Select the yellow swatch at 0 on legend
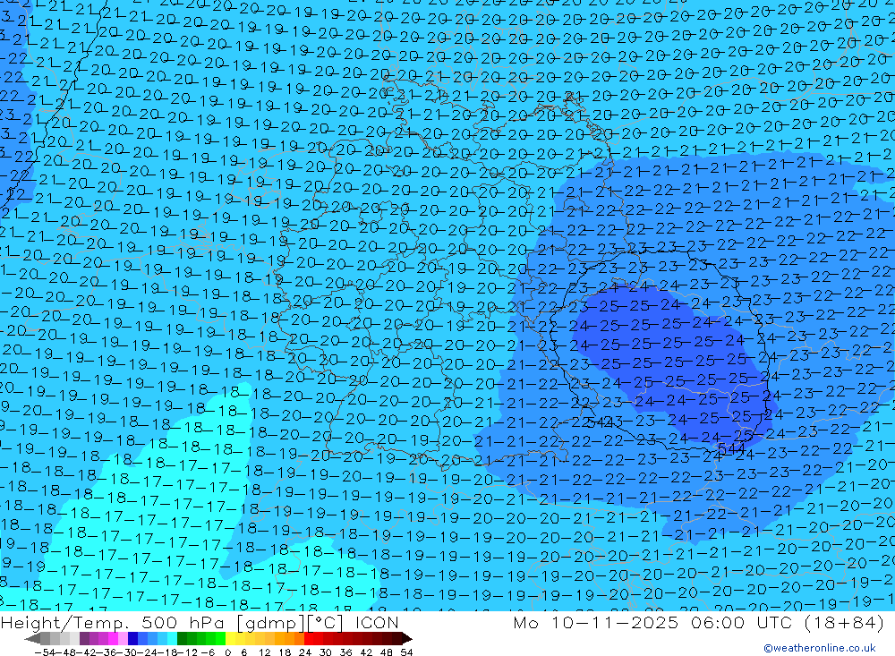This screenshot has height=656, width=895. click(231, 639)
